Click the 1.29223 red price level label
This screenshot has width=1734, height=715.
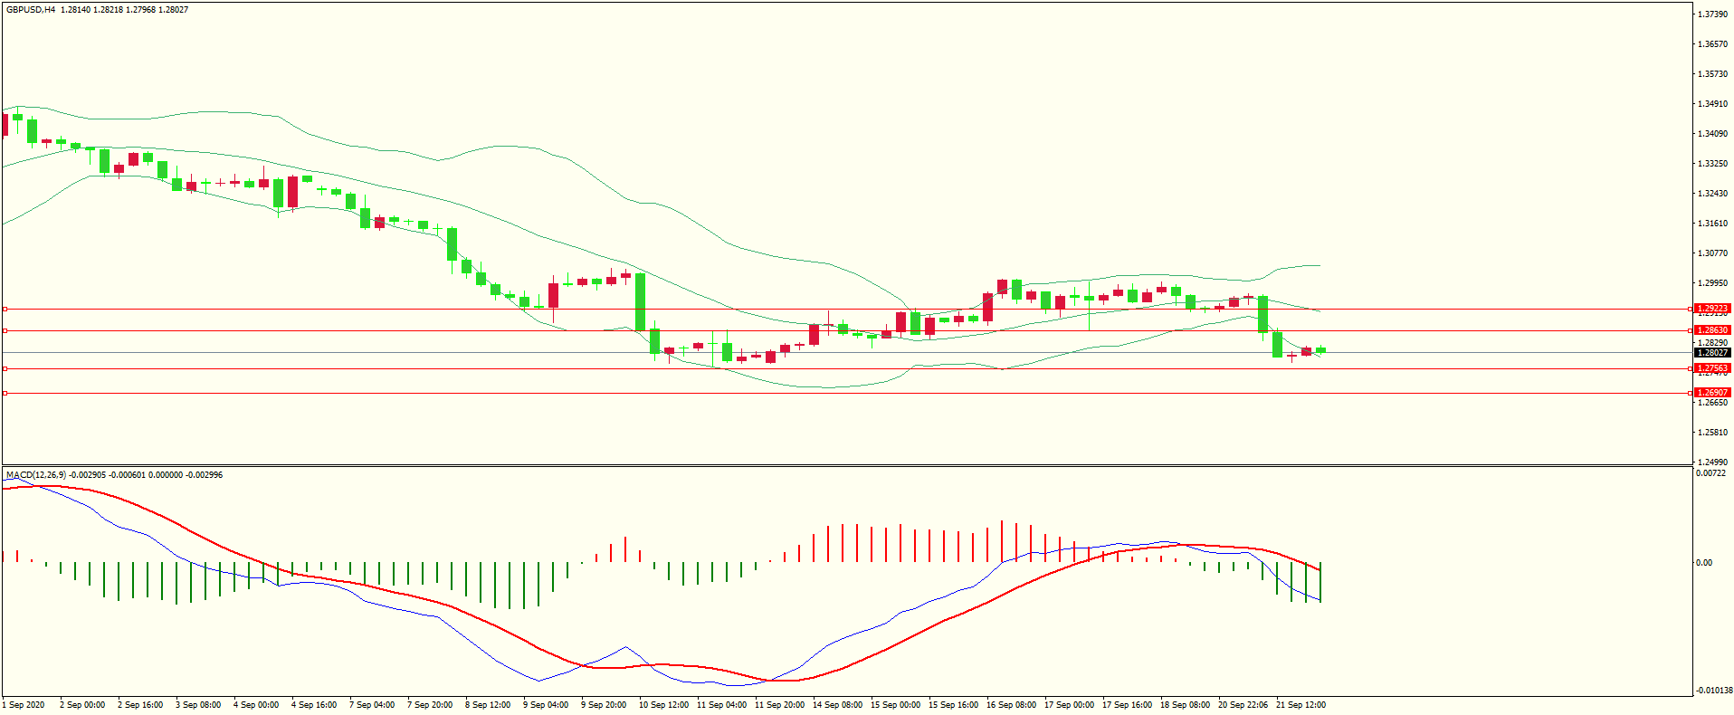pos(1712,309)
